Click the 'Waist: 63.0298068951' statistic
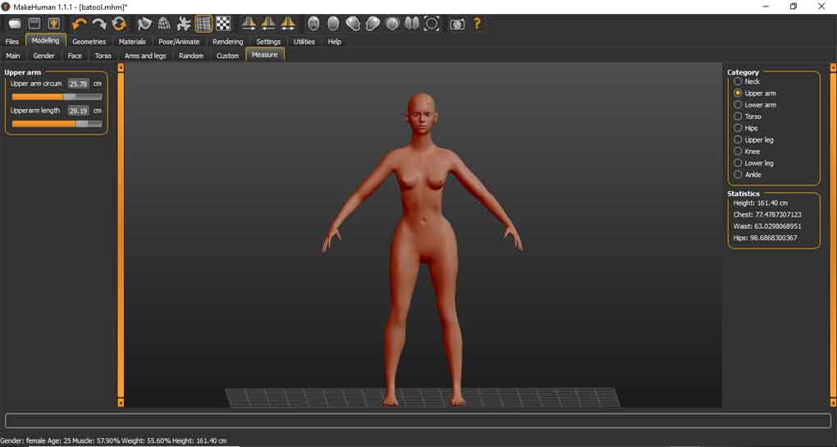 [767, 226]
